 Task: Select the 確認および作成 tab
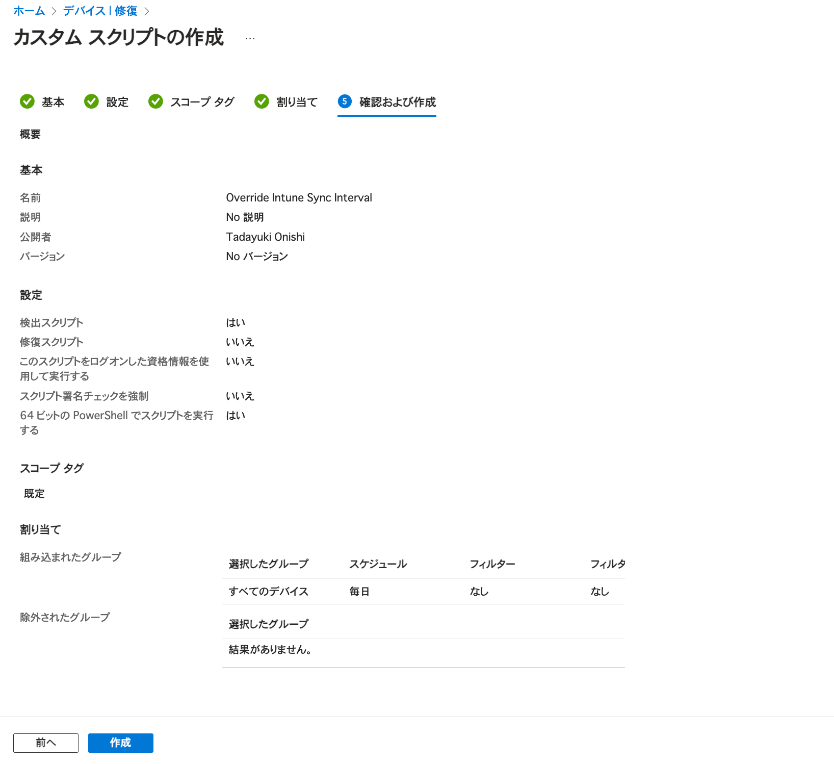click(x=387, y=102)
